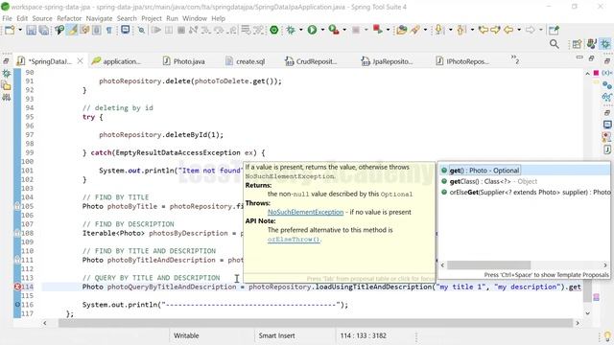
Task: Click the 114 : 133 : 3182 position field
Action: click(x=363, y=335)
